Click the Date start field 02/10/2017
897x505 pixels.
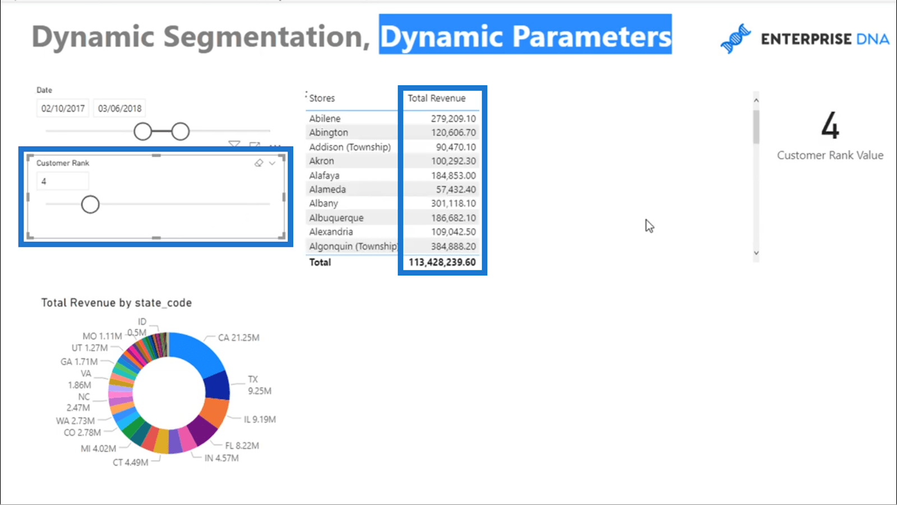click(63, 108)
